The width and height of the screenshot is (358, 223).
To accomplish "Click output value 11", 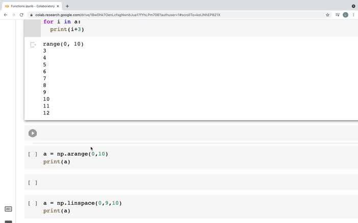I will [x=46, y=106].
